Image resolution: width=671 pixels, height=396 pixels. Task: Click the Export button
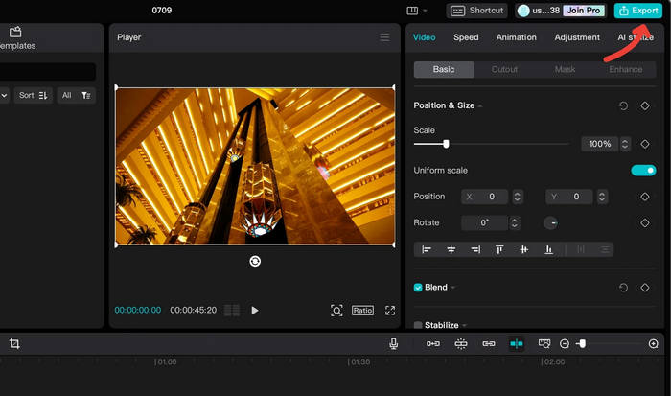(x=638, y=11)
